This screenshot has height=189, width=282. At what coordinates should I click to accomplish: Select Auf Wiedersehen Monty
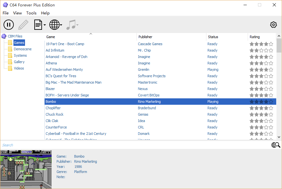tap(160, 70)
